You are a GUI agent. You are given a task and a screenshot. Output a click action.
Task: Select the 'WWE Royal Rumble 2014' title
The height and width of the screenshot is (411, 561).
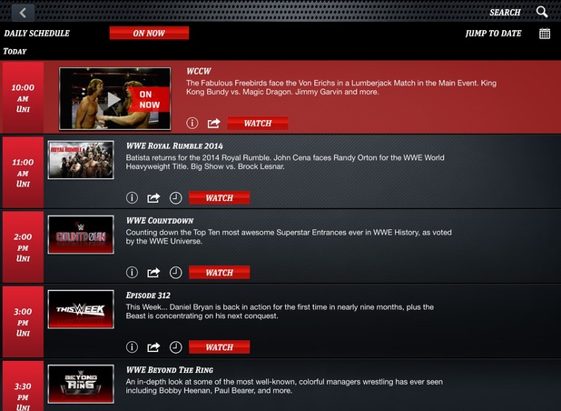click(174, 145)
